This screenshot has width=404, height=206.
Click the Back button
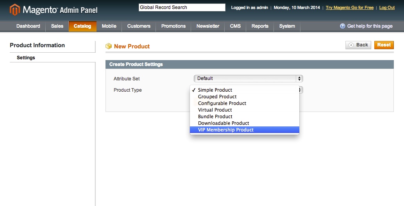pyautogui.click(x=358, y=45)
